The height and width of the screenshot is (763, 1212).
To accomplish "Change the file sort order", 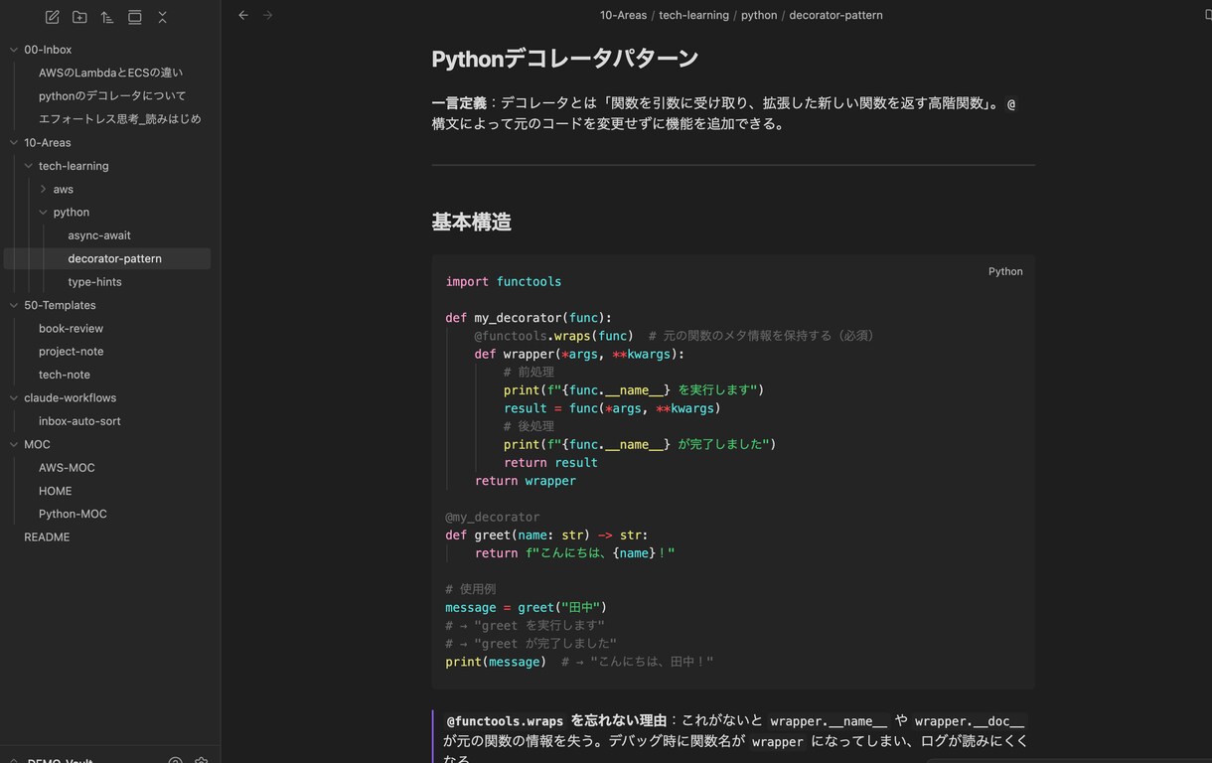I will click(x=107, y=17).
